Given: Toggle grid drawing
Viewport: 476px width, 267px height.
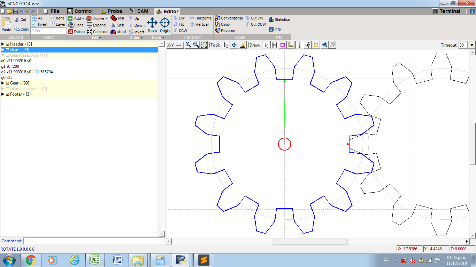Looking at the screenshot, I should 274,45.
